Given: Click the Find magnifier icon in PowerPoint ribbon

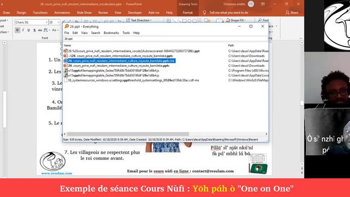Looking at the screenshot, I should [260, 20].
